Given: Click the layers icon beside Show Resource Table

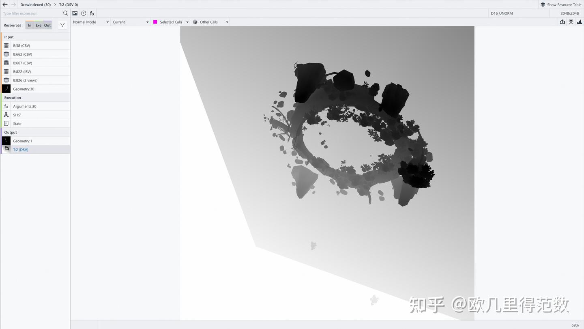Looking at the screenshot, I should [543, 4].
